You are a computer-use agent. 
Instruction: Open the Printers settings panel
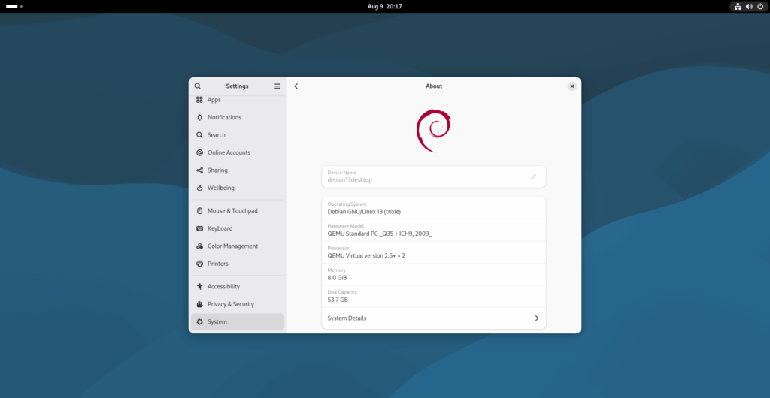[237, 264]
